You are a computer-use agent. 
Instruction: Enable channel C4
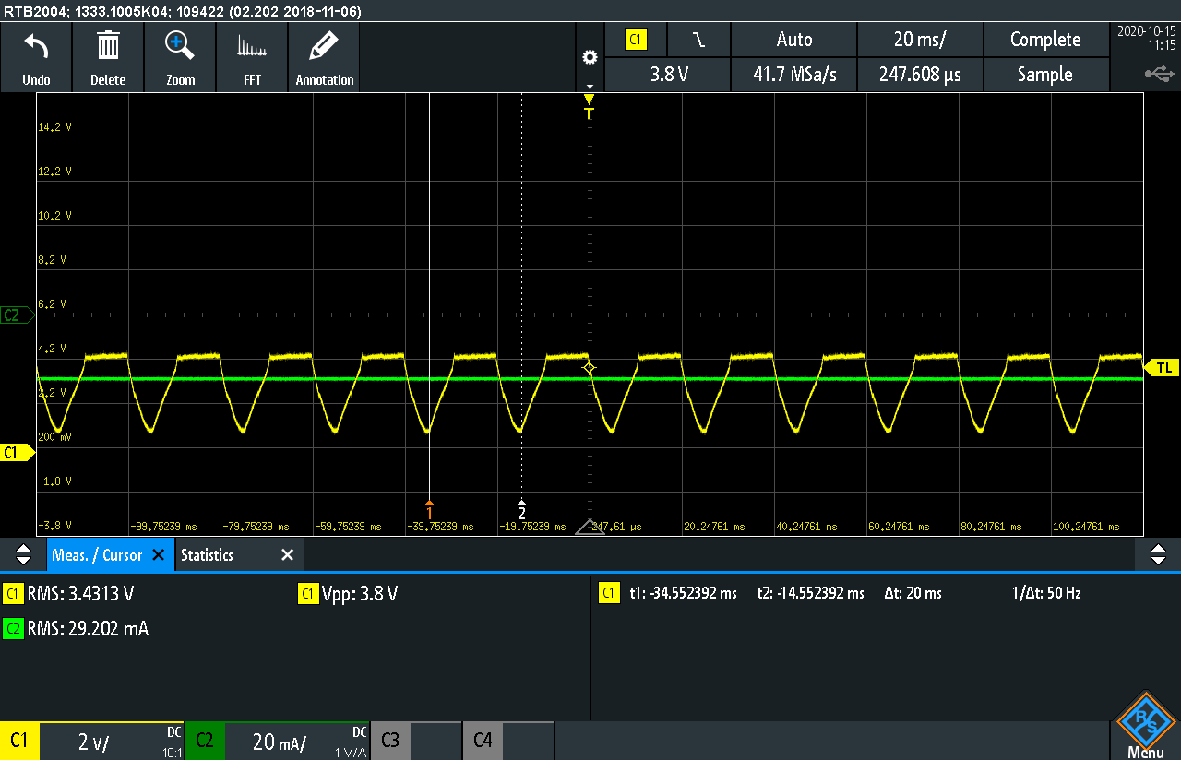tap(482, 741)
